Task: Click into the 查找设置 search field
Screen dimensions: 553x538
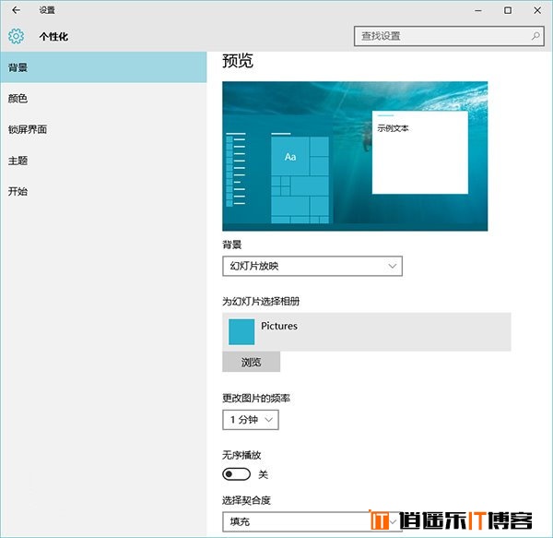Action: 449,36
